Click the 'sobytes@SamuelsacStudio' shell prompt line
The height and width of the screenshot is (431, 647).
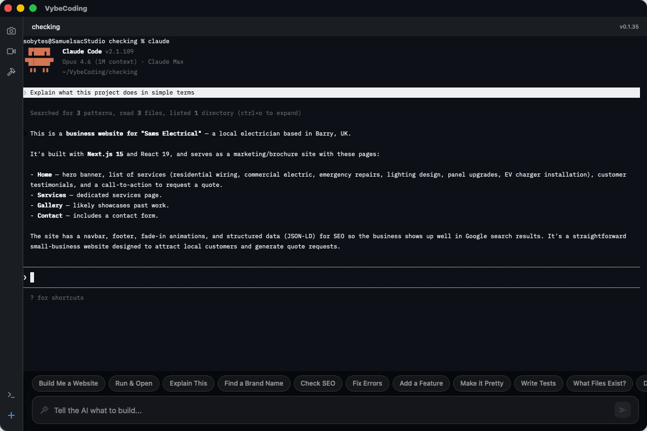click(x=97, y=41)
